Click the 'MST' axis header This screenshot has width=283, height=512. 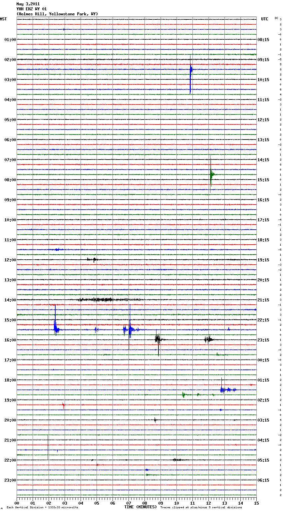point(3,19)
